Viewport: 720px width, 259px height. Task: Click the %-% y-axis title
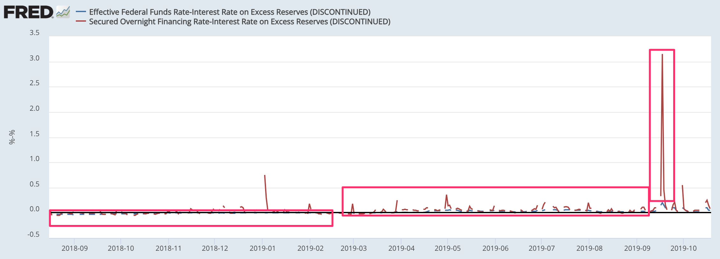[x=12, y=137]
